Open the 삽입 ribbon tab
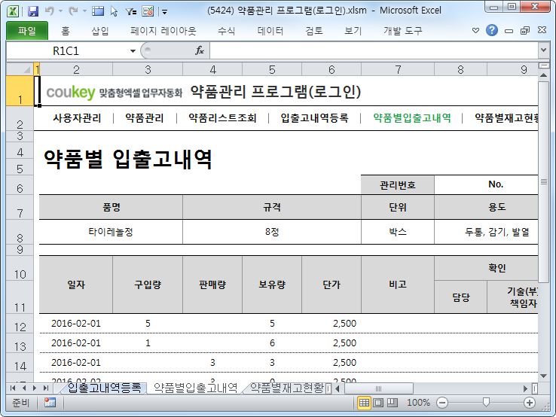556x417 pixels. tap(99, 31)
